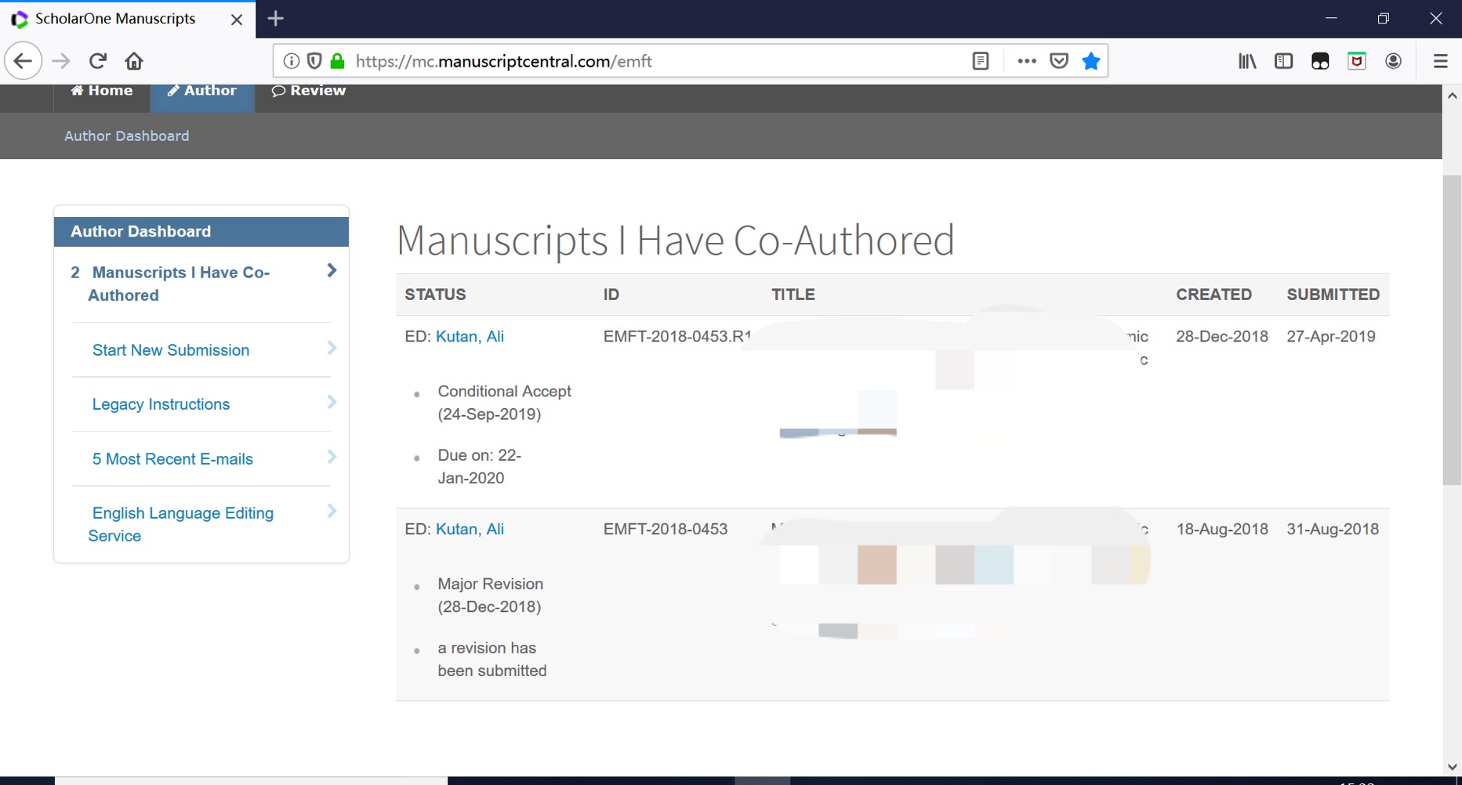Open the Home navigation menu item
Viewport: 1462px width, 785px height.
(102, 91)
